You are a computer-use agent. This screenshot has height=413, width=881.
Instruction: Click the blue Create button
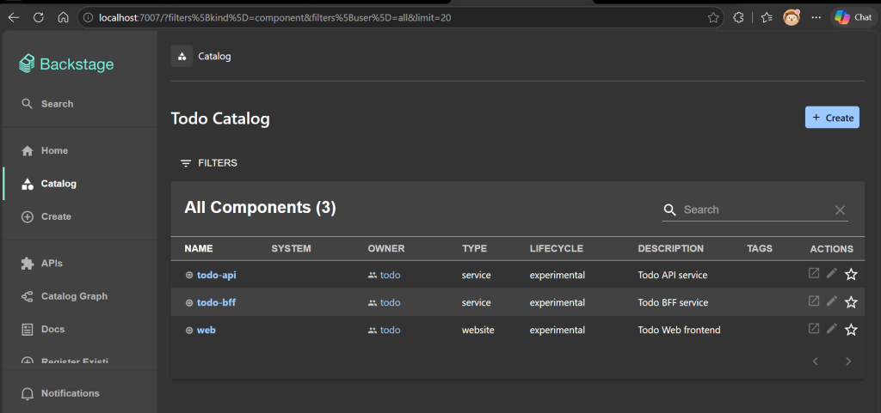click(832, 118)
